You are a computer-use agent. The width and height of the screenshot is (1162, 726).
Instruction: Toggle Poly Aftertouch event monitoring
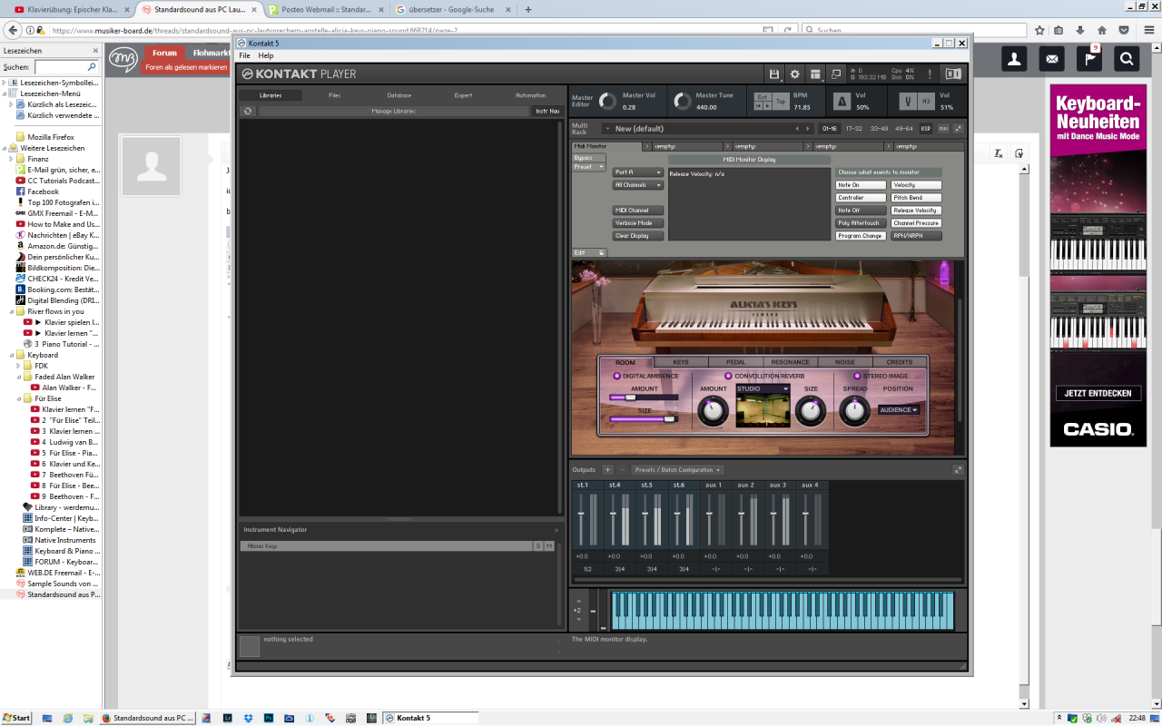[x=861, y=223]
